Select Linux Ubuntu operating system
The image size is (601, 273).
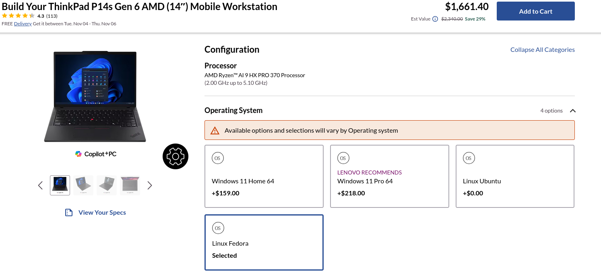(x=515, y=176)
